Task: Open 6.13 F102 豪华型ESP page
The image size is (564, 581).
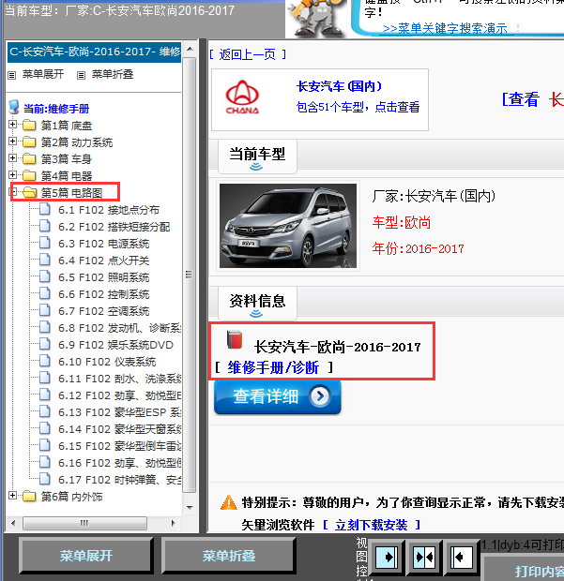Action: coord(119,412)
